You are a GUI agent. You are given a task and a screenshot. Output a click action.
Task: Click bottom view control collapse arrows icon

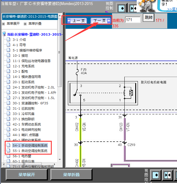pos(168,175)
